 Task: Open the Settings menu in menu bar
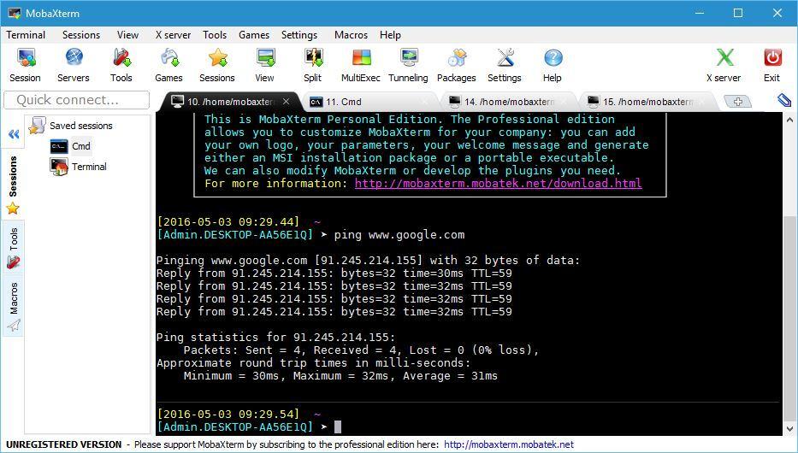(299, 35)
